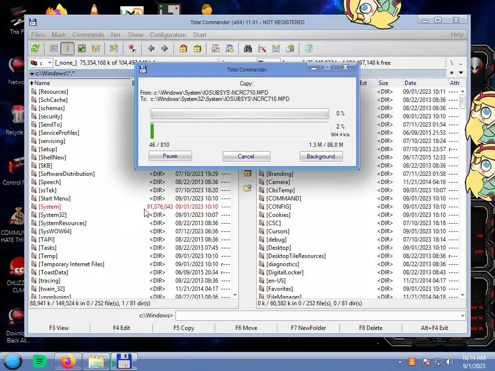Click the right panel parent directory .. button

(461, 63)
